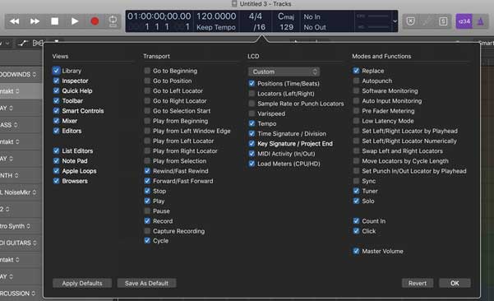Toggle the Apple Loops checkbox

coord(56,171)
